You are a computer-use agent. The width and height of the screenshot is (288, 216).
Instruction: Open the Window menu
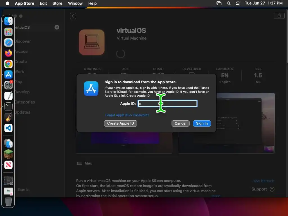click(75, 3)
